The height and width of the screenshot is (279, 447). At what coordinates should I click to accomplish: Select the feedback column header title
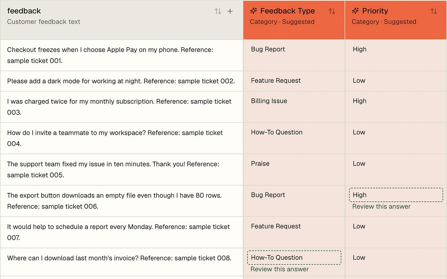[x=24, y=11]
